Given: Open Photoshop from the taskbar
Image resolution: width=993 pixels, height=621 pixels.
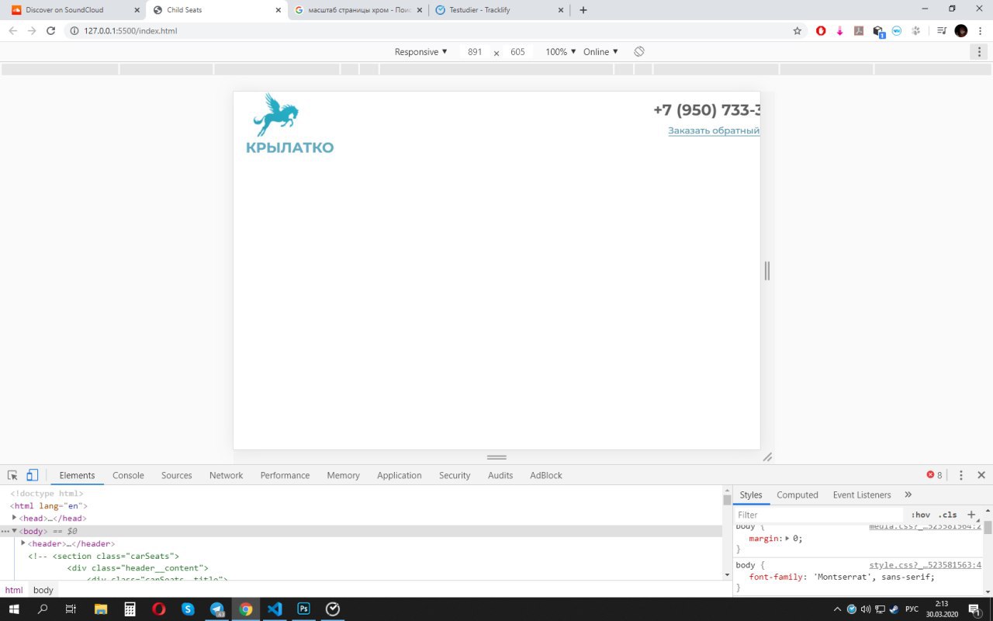Looking at the screenshot, I should coord(303,609).
